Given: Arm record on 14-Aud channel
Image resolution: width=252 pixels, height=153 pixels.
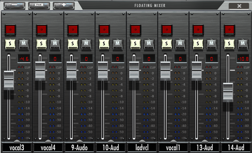Looking at the screenshot, I should pos(229,30).
